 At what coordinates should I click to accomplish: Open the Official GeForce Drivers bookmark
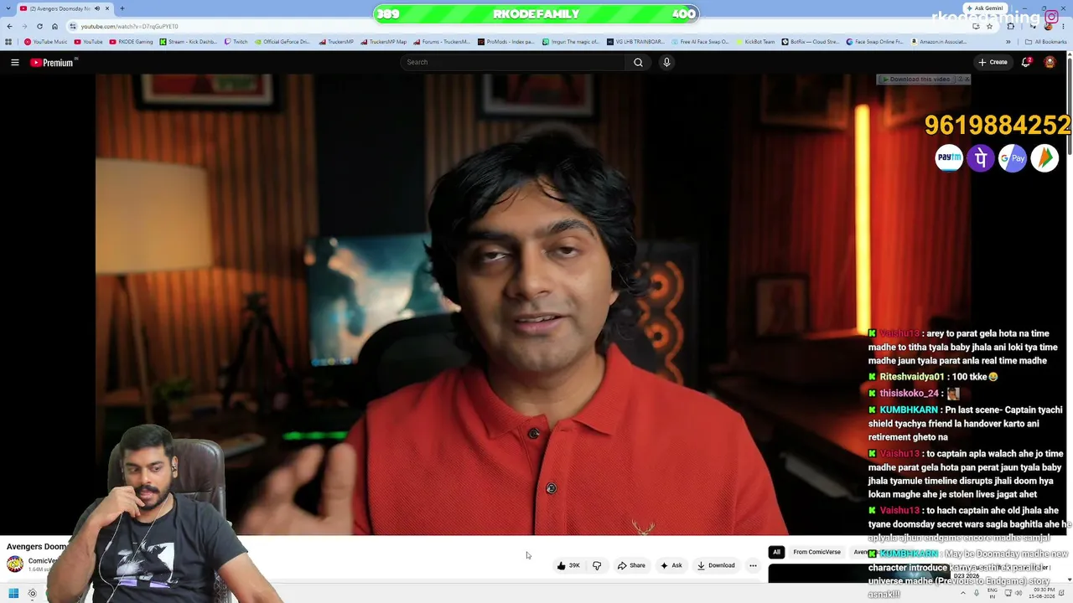tap(283, 42)
